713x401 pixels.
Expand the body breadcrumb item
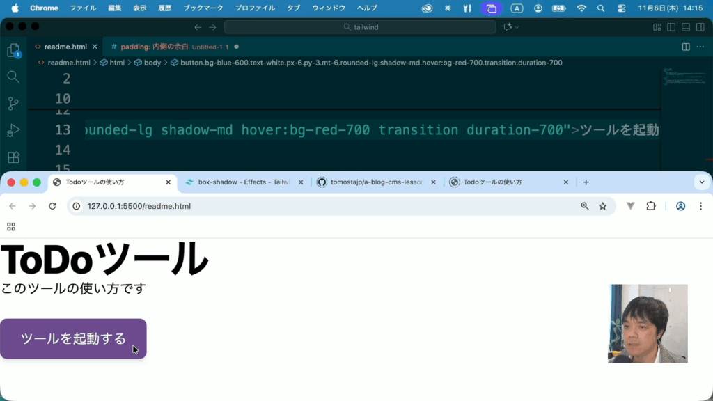pyautogui.click(x=152, y=63)
